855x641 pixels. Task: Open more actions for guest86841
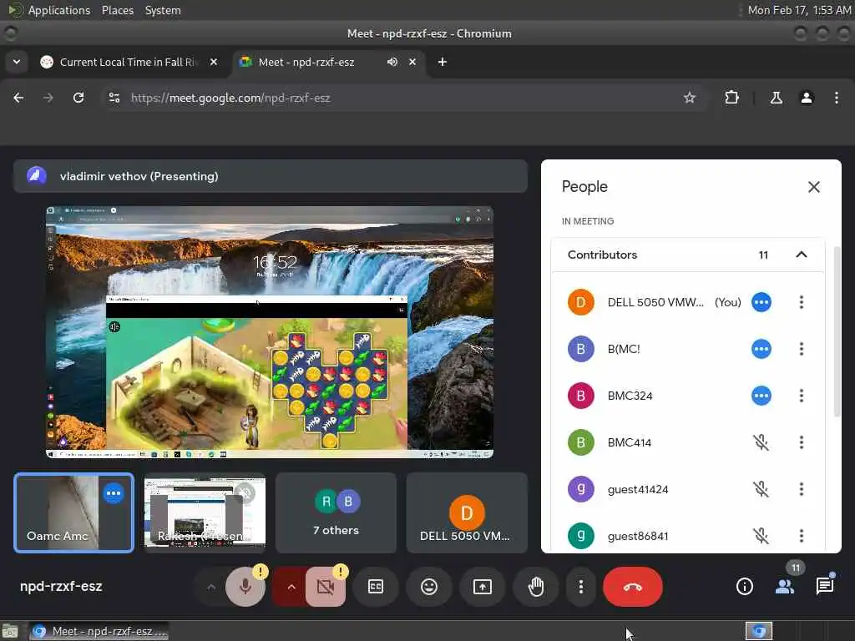(801, 536)
